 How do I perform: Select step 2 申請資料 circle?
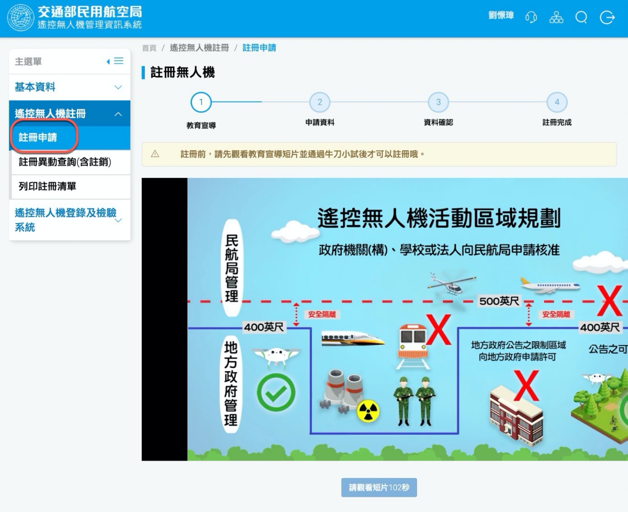[320, 102]
